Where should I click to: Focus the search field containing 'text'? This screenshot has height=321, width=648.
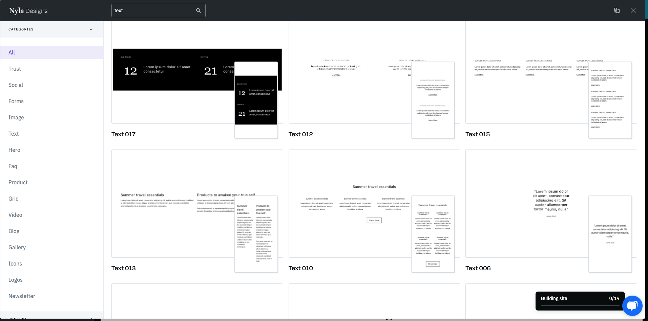tap(158, 10)
